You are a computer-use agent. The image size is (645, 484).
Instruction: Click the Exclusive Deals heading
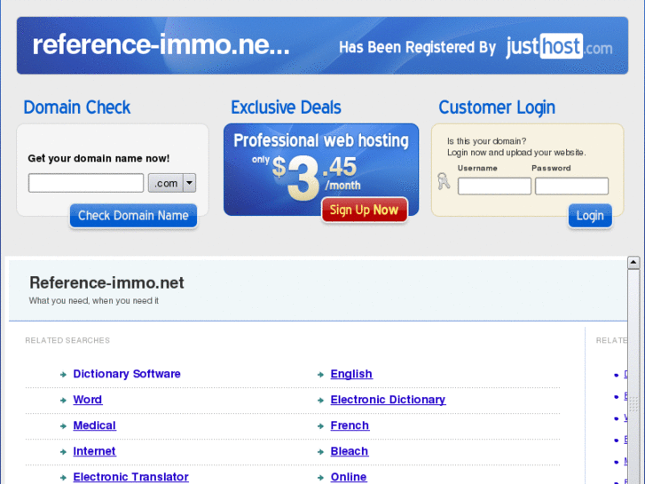click(x=286, y=107)
